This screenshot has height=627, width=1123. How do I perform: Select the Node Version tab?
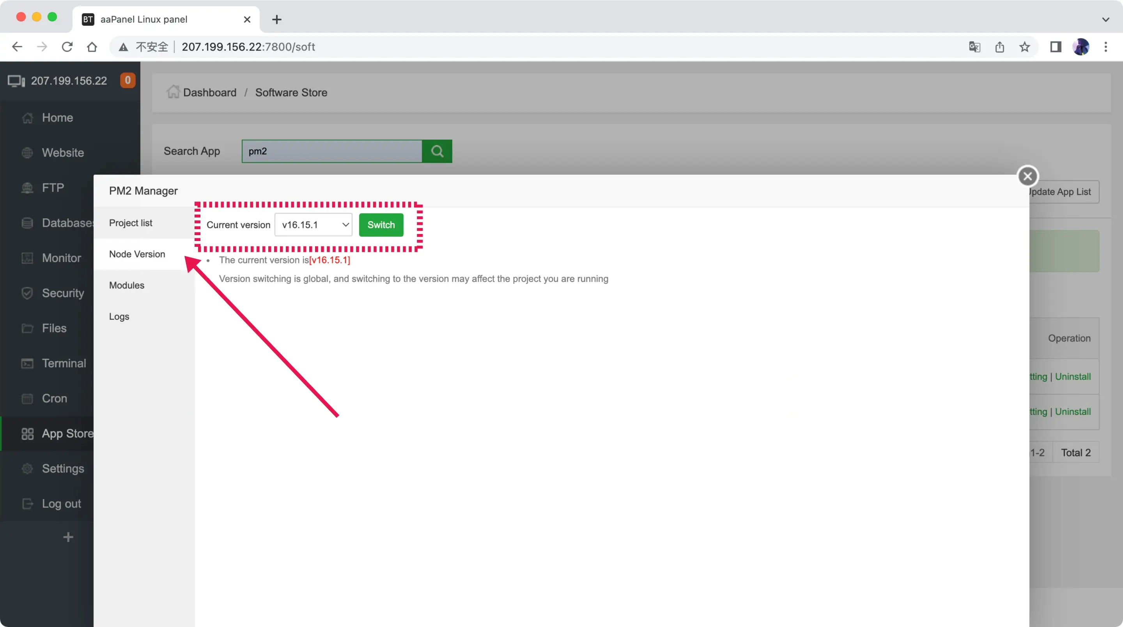tap(137, 254)
